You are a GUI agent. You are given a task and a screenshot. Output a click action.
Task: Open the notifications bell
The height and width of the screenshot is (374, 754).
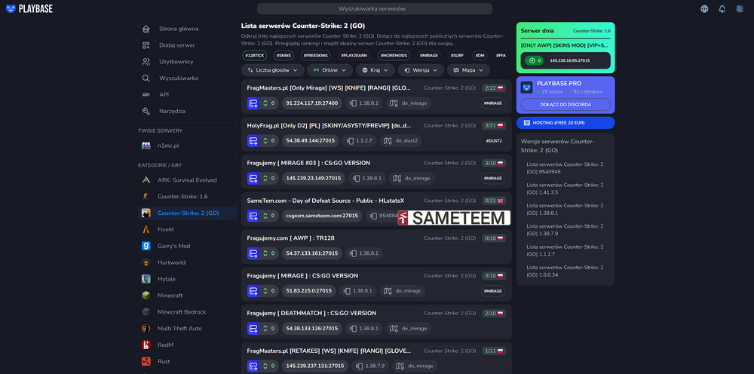click(x=722, y=8)
